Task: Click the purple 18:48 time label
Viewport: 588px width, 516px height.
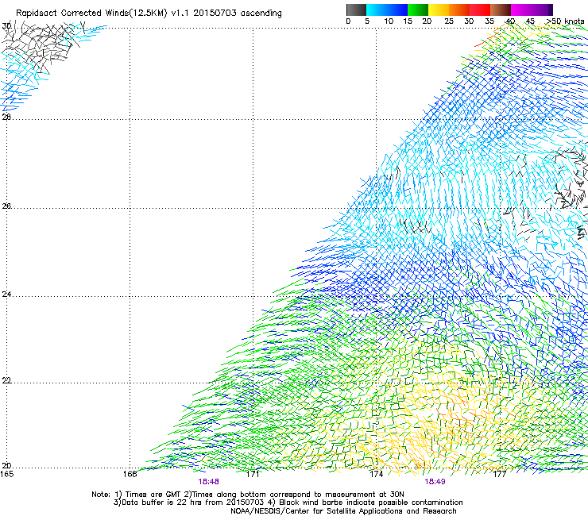Action: point(208,482)
